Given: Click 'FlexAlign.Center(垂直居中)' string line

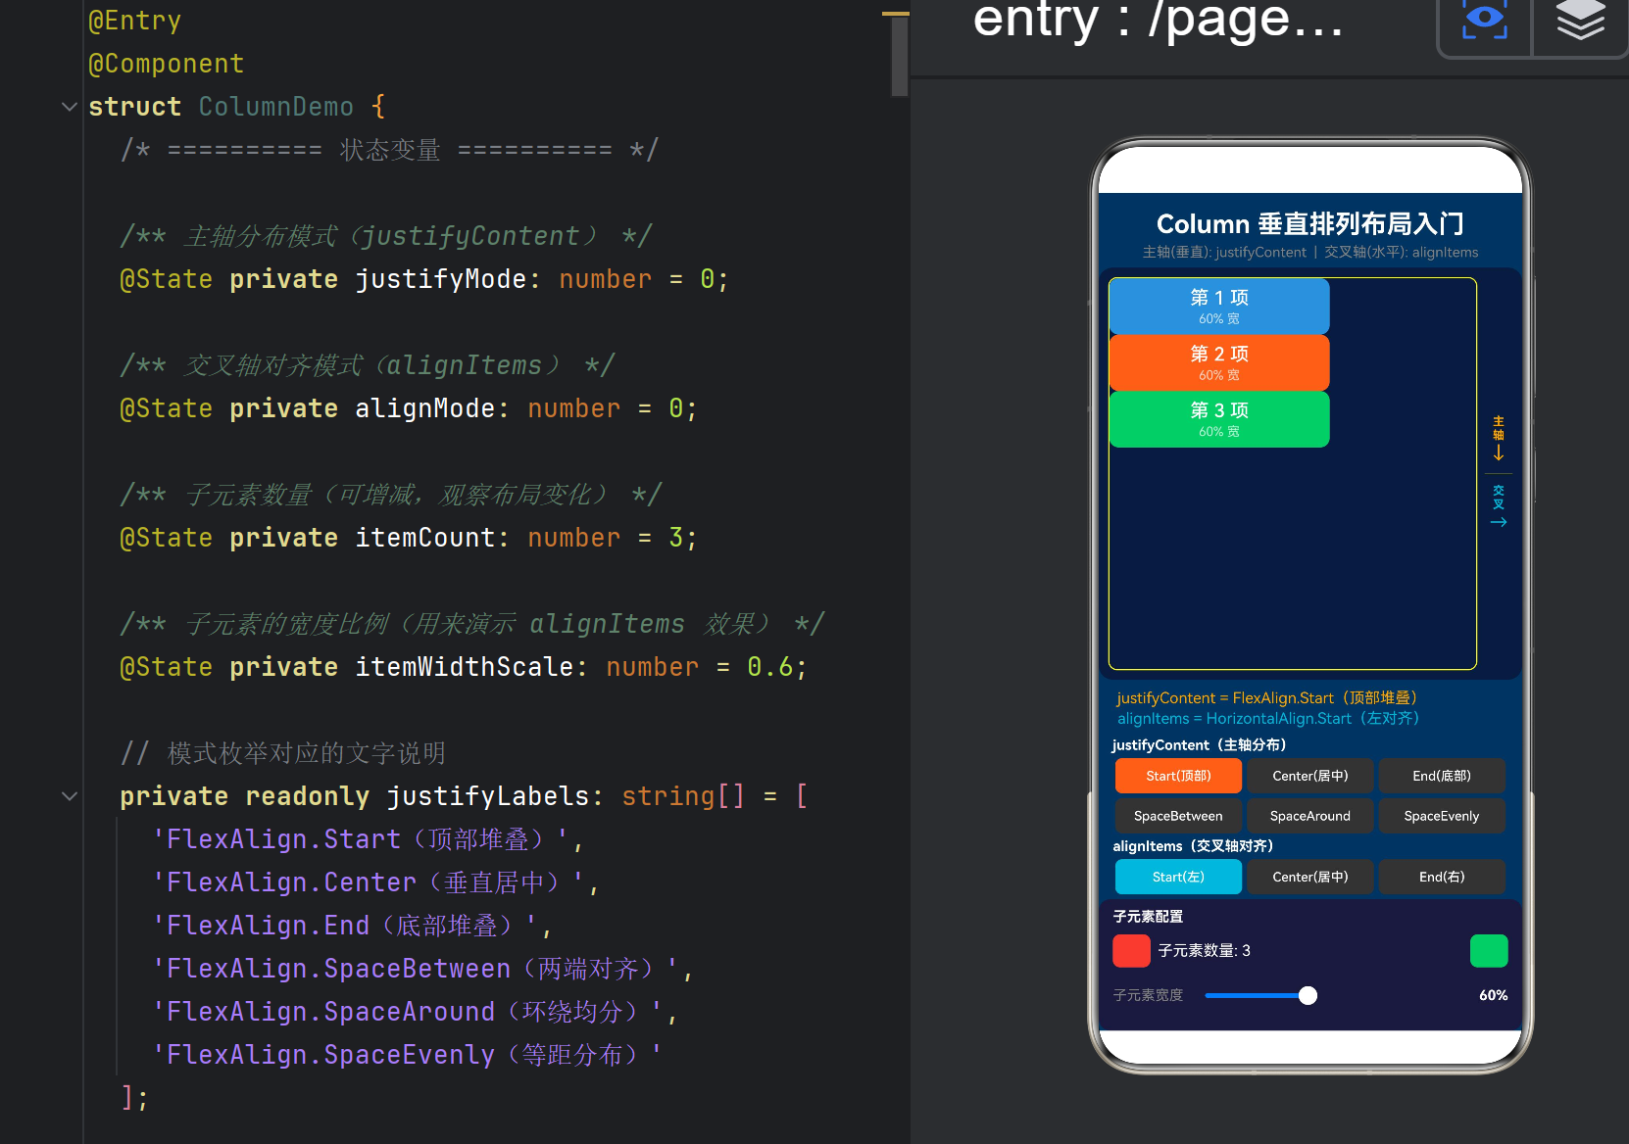Looking at the screenshot, I should (x=369, y=882).
